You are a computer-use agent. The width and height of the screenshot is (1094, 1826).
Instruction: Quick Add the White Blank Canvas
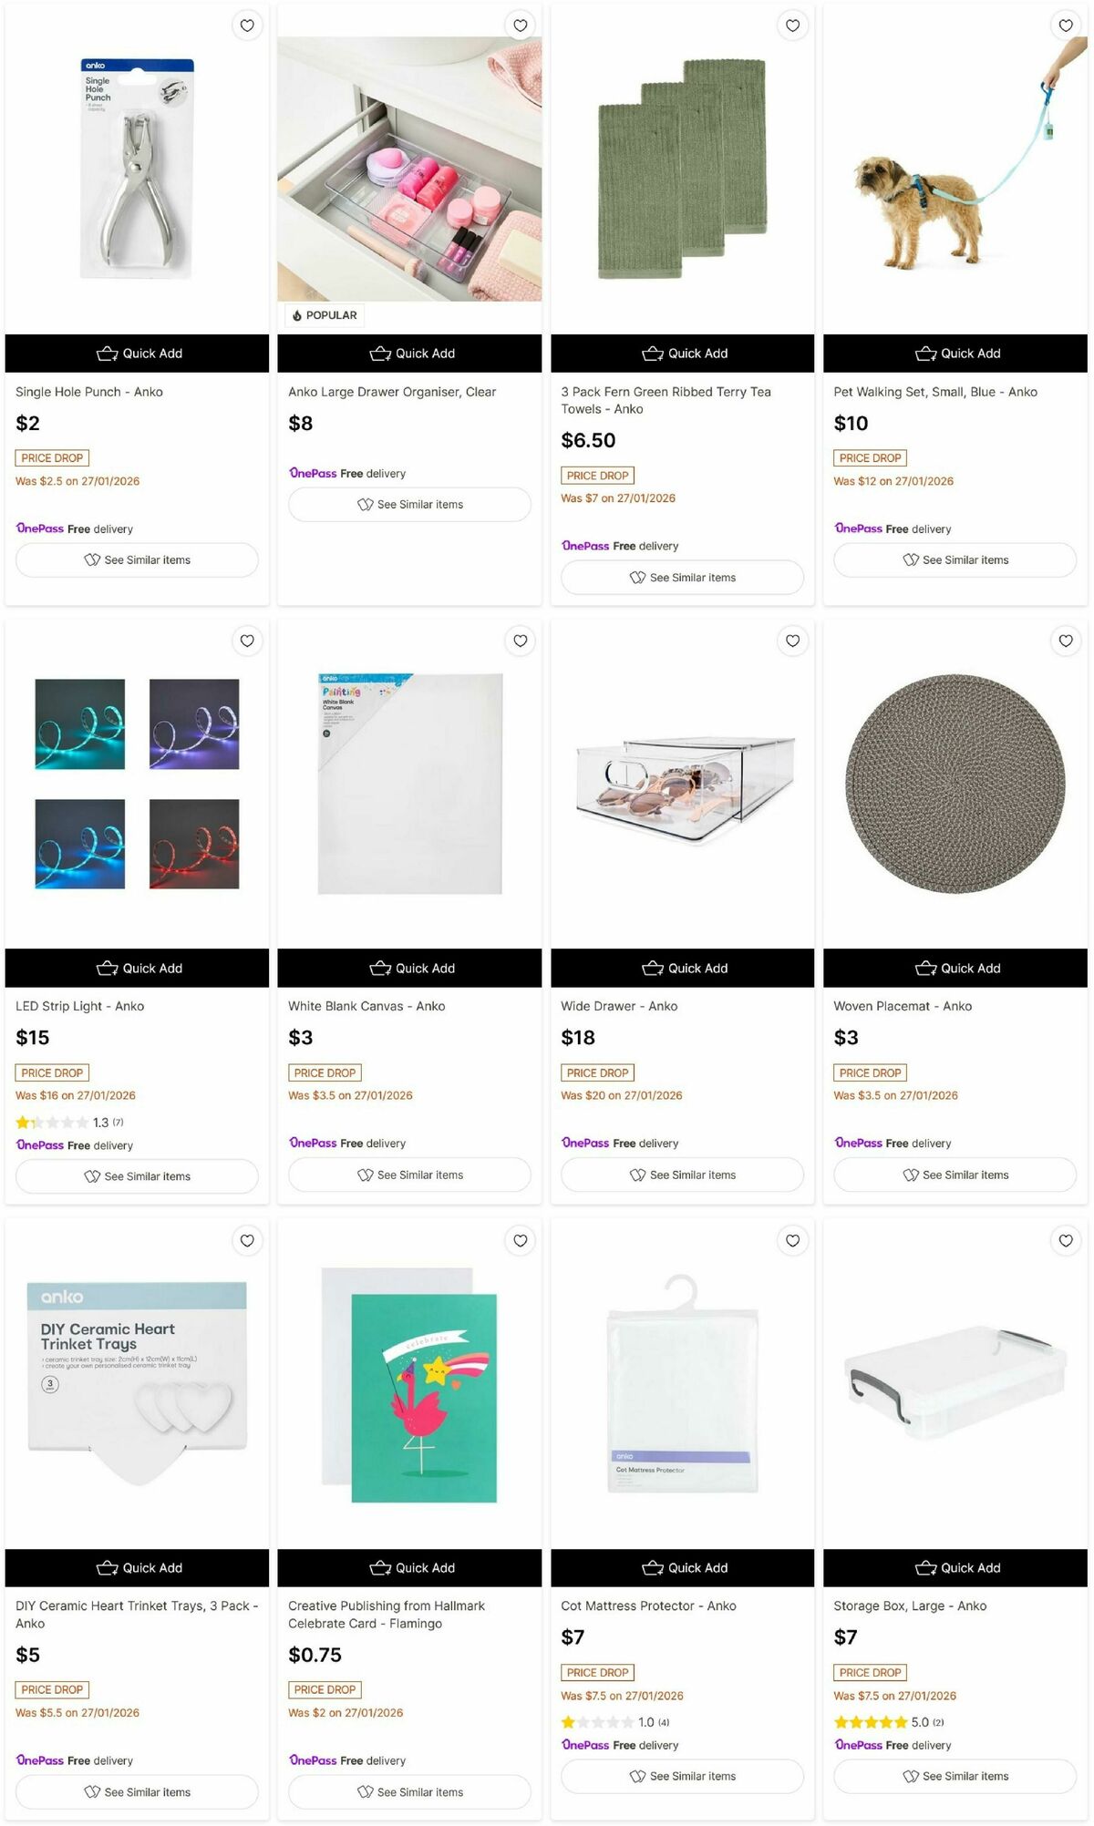(408, 968)
